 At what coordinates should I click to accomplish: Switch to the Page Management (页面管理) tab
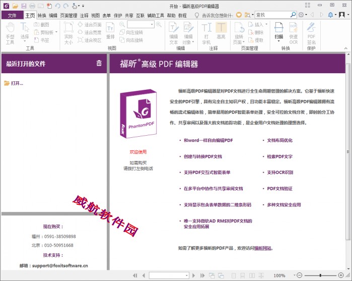coord(69,16)
